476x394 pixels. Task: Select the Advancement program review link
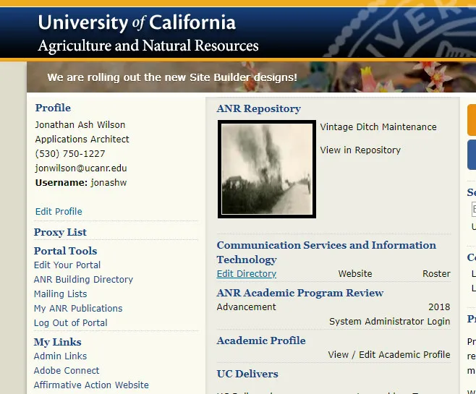246,307
